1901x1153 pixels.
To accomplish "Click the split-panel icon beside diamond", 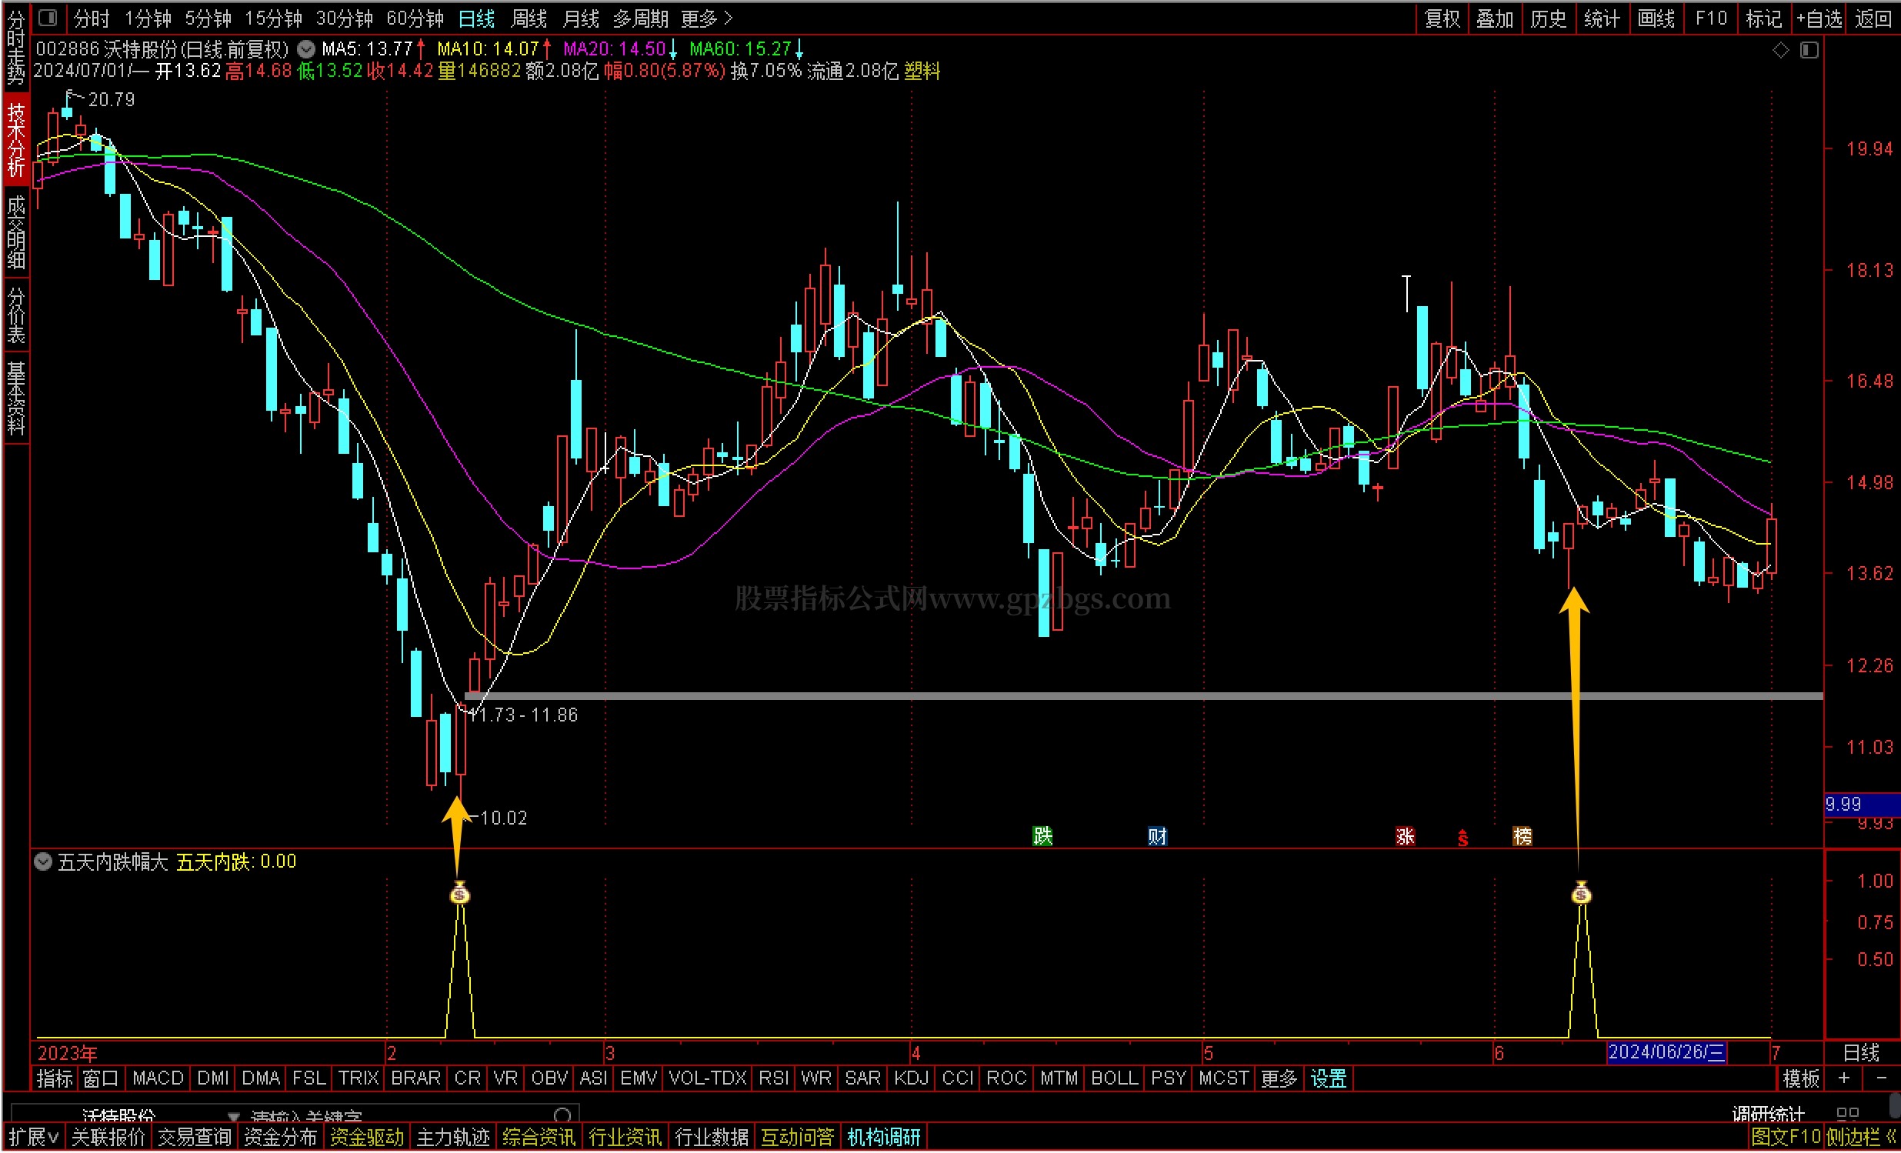I will (x=1809, y=50).
